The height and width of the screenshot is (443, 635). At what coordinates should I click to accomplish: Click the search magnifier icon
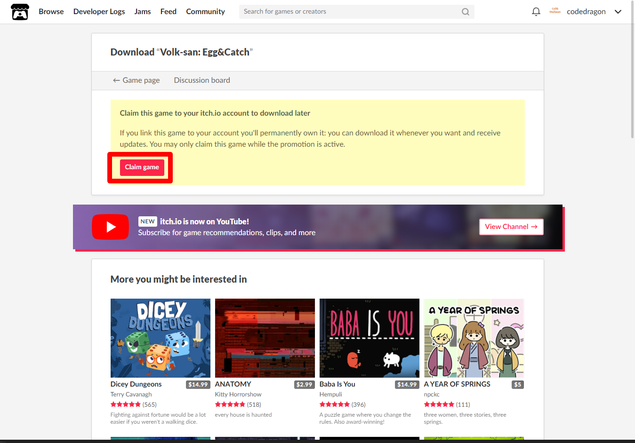click(x=465, y=12)
